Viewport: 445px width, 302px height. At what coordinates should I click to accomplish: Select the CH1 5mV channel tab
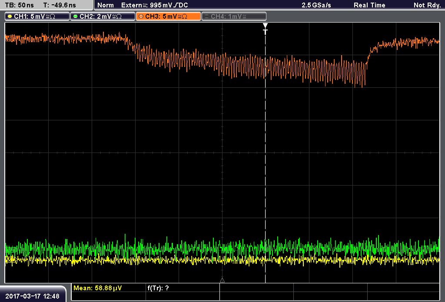pyautogui.click(x=37, y=17)
